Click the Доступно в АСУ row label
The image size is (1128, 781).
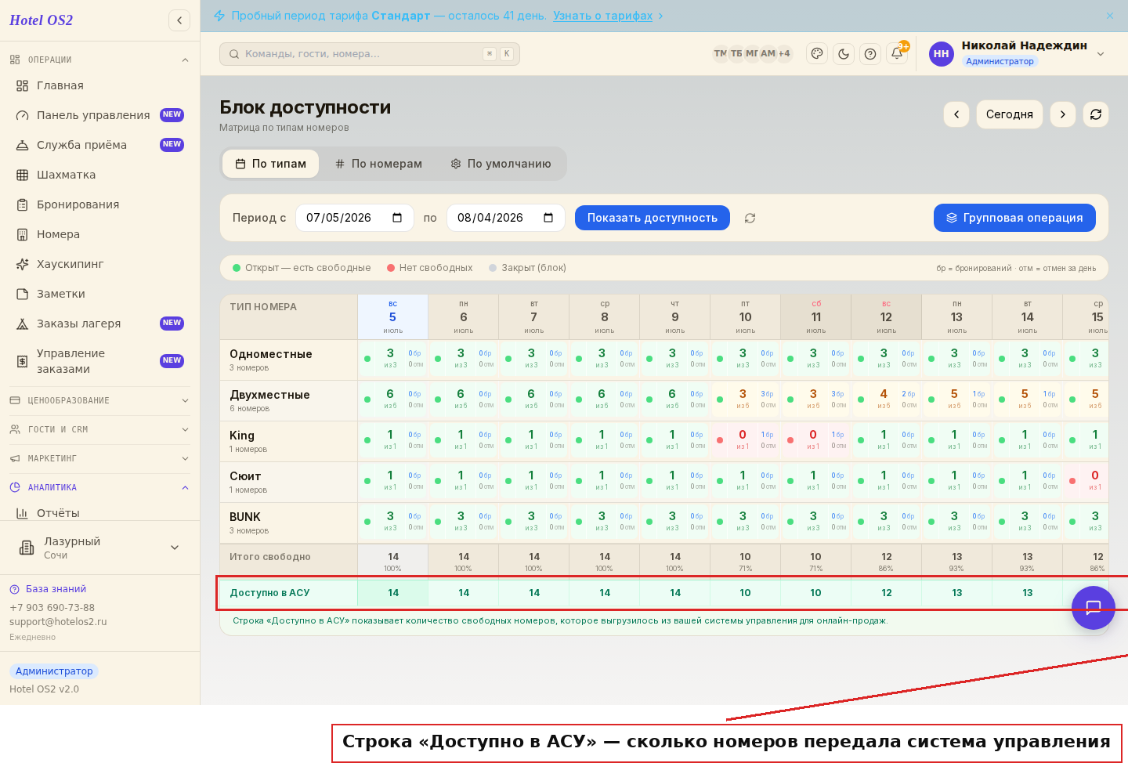(x=269, y=593)
